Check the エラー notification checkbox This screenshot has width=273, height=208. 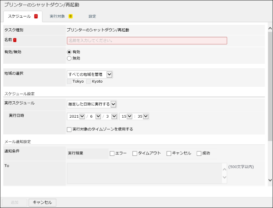tap(112, 154)
